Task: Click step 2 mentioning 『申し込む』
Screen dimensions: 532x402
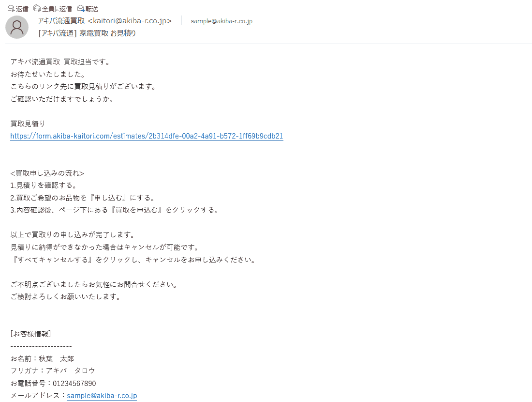Action: tap(82, 198)
